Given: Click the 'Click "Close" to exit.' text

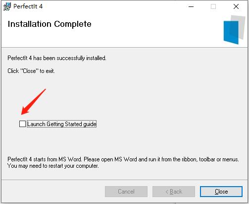Looking at the screenshot, I should click(x=31, y=71).
